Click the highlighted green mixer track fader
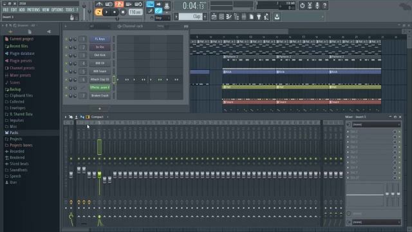Image resolution: width=412 pixels, height=232 pixels. click(x=99, y=175)
